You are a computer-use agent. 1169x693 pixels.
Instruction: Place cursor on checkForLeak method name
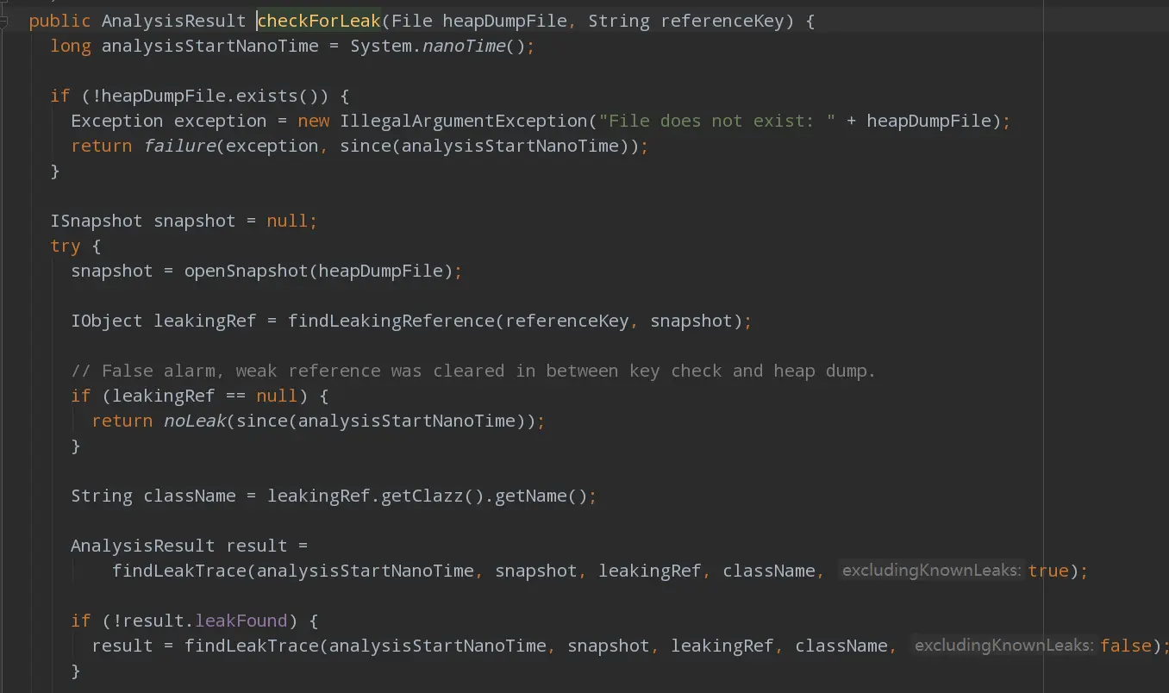click(319, 21)
